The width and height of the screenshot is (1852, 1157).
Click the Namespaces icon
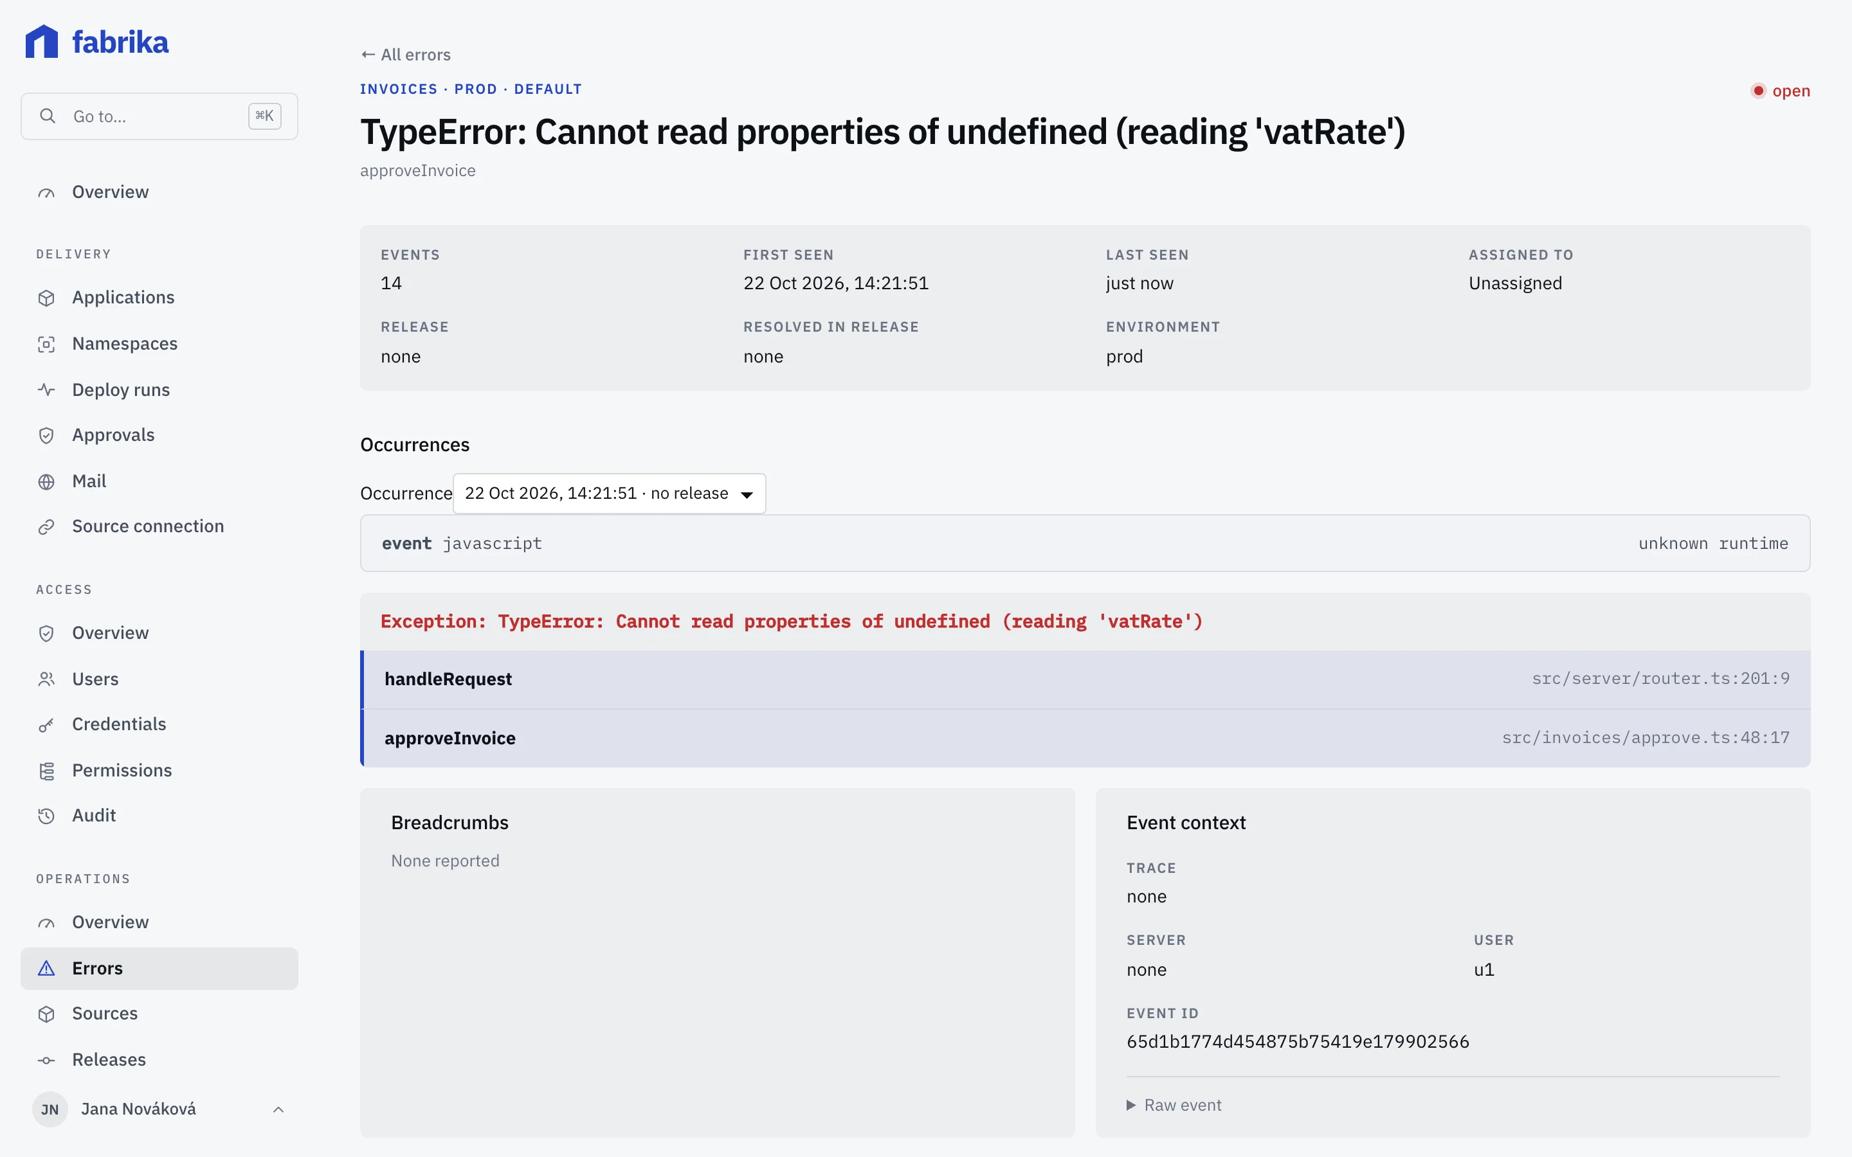(47, 345)
